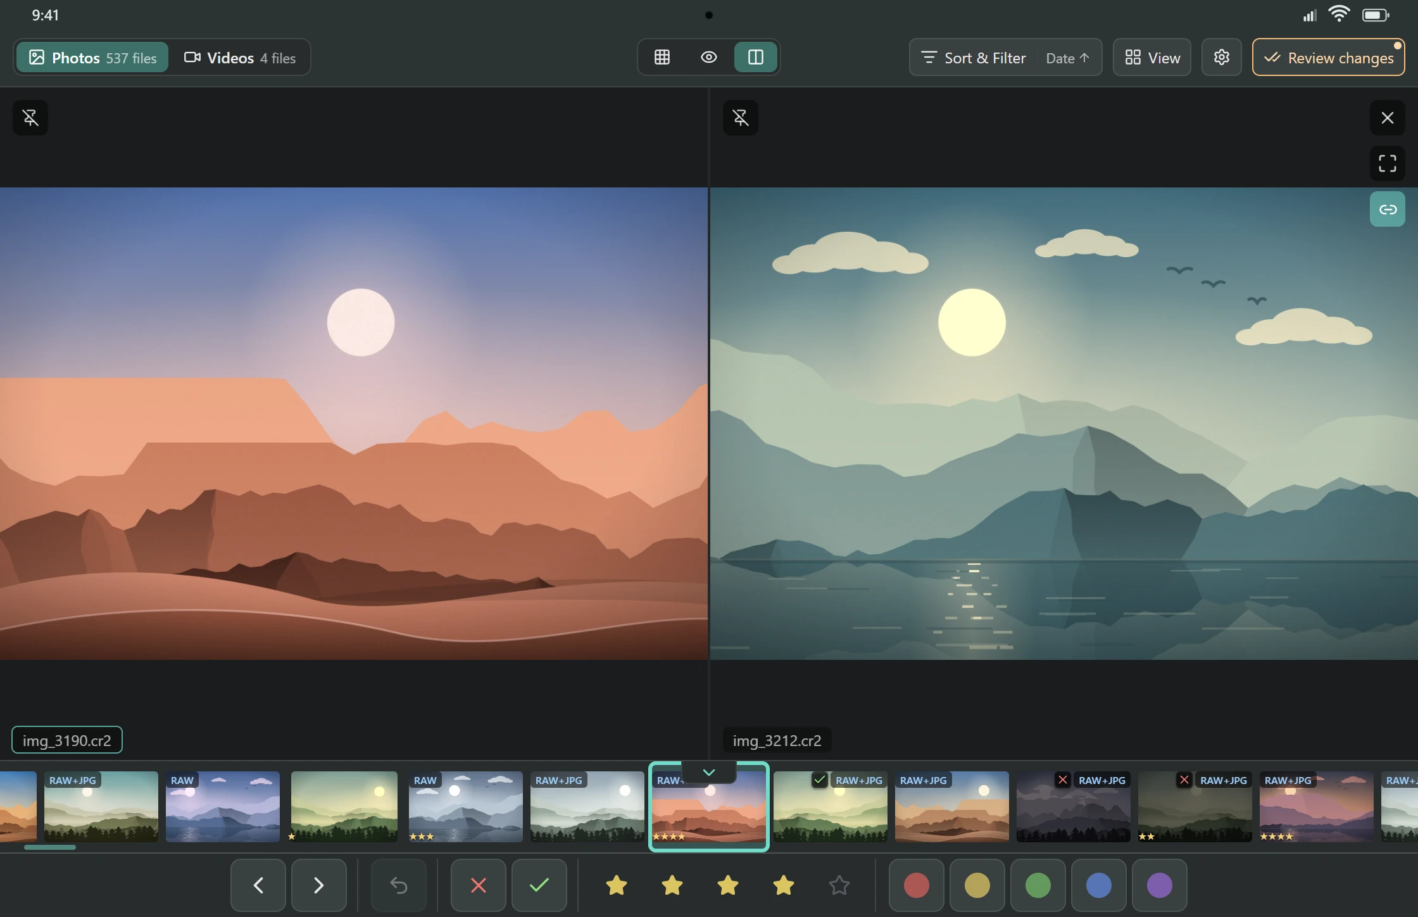Select the three-star RAW lake thumbnail
This screenshot has width=1418, height=917.
click(466, 807)
